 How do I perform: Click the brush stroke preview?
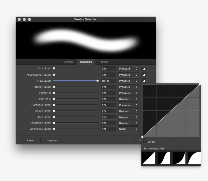tap(86, 40)
